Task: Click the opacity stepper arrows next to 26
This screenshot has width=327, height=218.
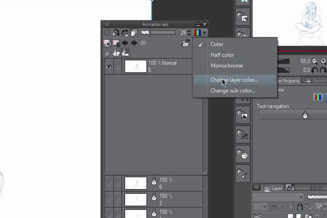Action: tap(189, 33)
